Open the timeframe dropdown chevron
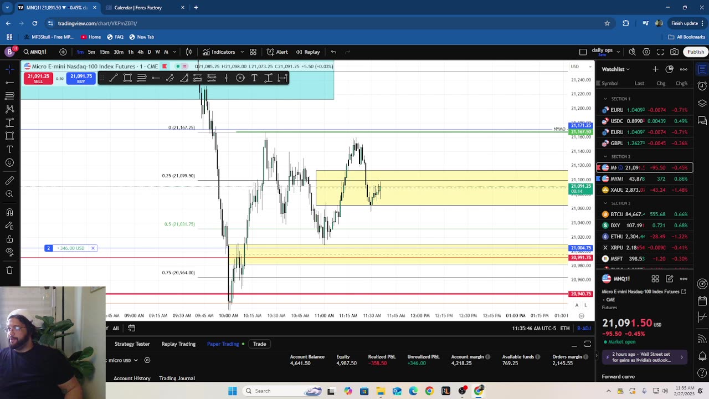This screenshot has height=399, width=709. pyautogui.click(x=174, y=52)
